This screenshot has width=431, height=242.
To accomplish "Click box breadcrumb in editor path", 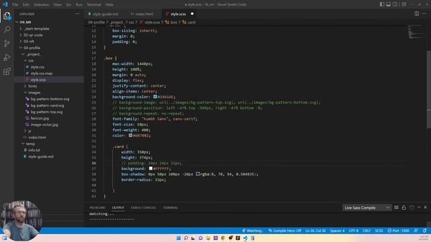I will [171, 22].
